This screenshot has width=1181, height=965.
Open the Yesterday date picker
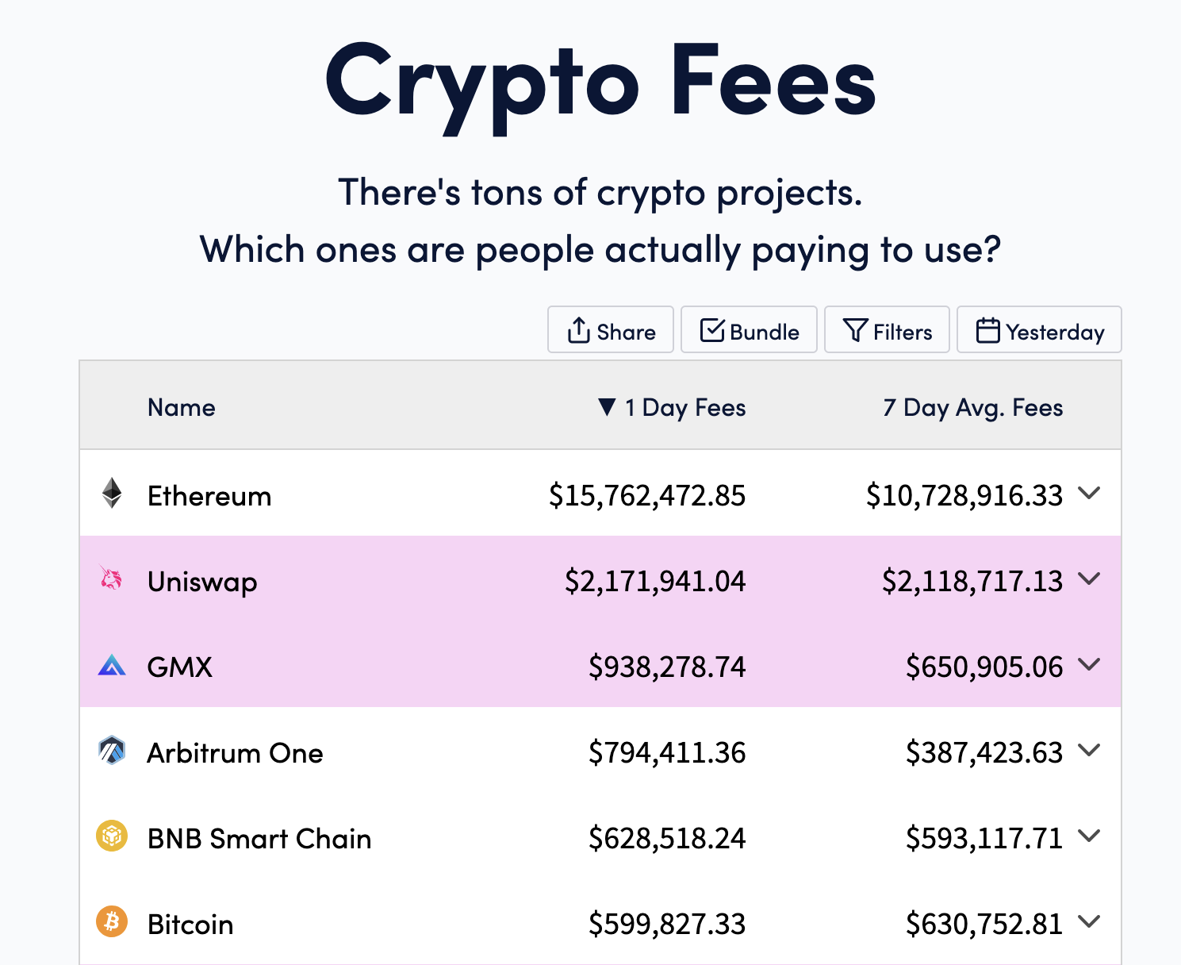(1039, 329)
